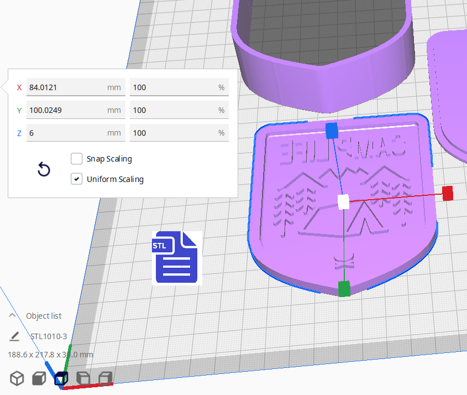Enable the Snap Scaling checkbox
Screen dimensions: 467x395
point(77,159)
